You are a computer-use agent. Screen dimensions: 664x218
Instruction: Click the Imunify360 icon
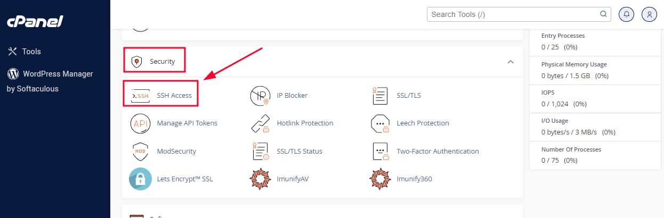380,179
